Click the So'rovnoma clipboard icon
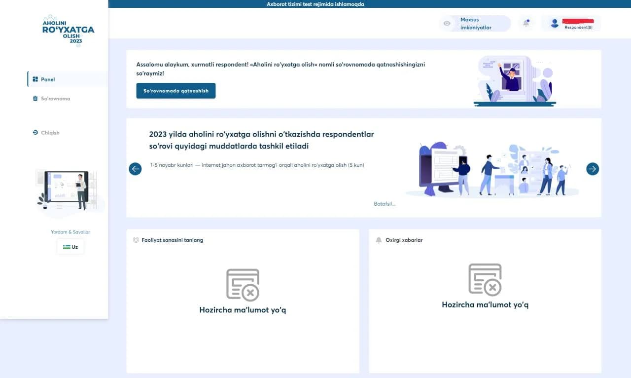This screenshot has height=378, width=631. coord(35,98)
